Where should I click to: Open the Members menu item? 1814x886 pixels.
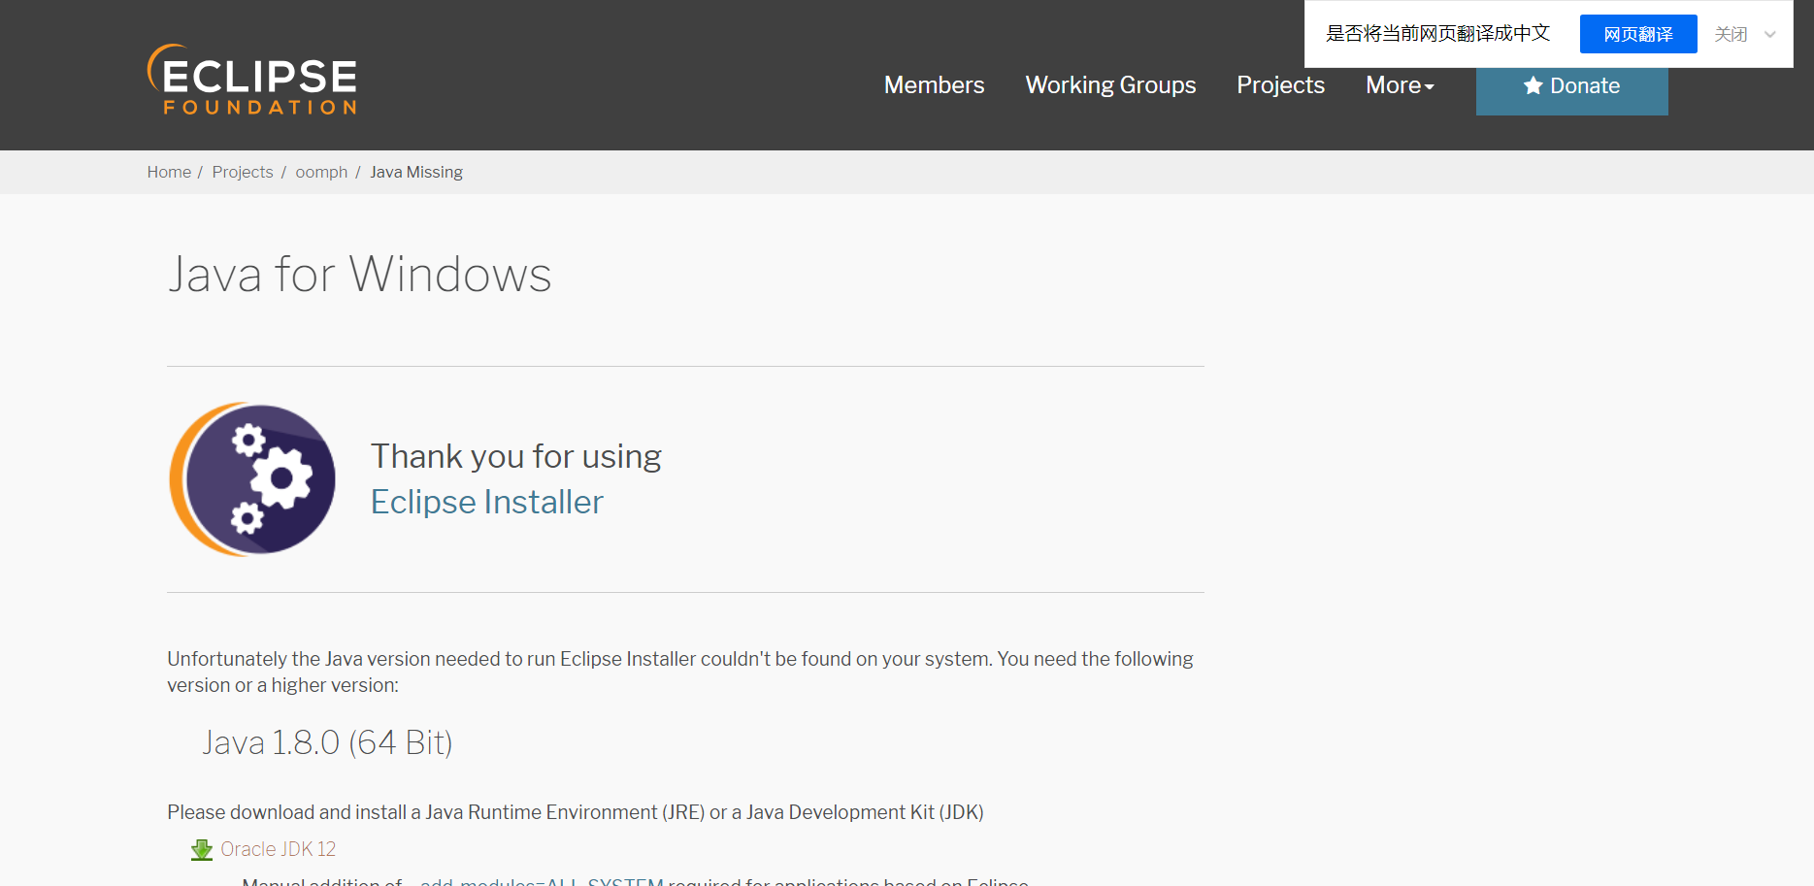pyautogui.click(x=934, y=85)
